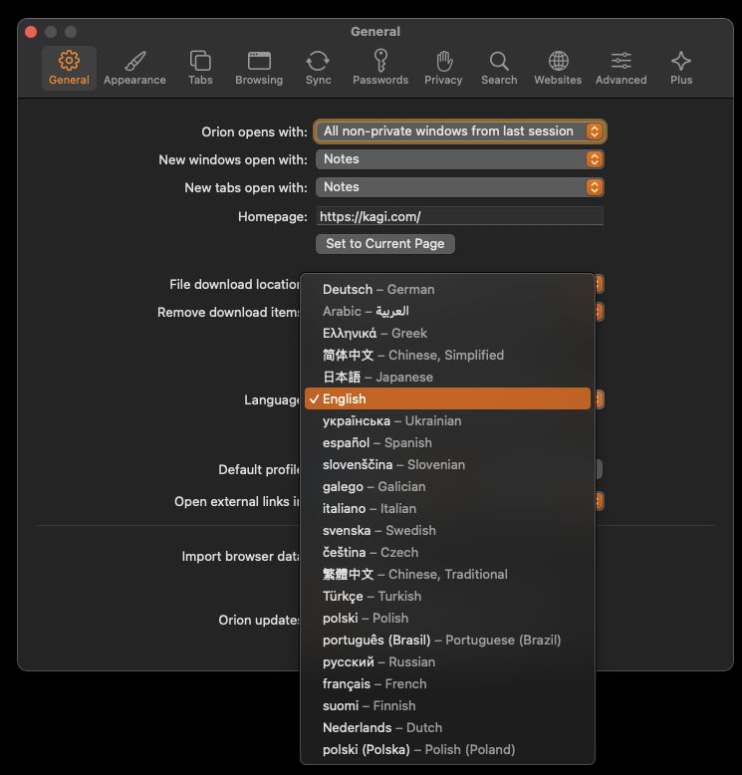Click the Homepage URL text field
Image resolution: width=742 pixels, height=775 pixels.
point(459,216)
